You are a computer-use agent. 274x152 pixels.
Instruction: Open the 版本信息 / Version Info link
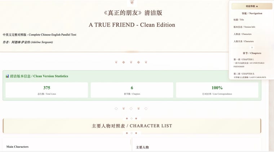[x=244, y=27]
